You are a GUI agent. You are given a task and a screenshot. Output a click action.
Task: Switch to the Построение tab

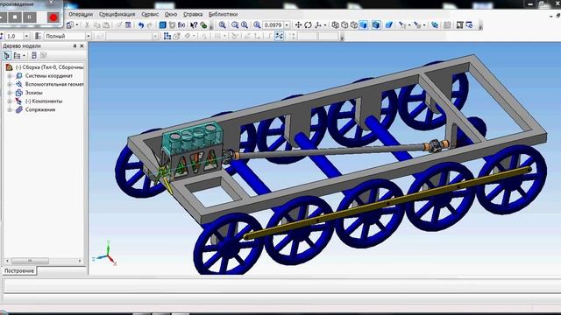point(19,270)
